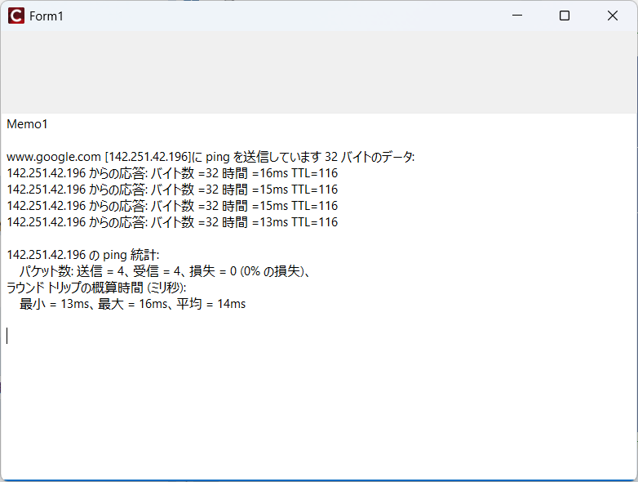
Task: Click the ラウンド トリップの概算時間 line
Action: tap(96, 288)
